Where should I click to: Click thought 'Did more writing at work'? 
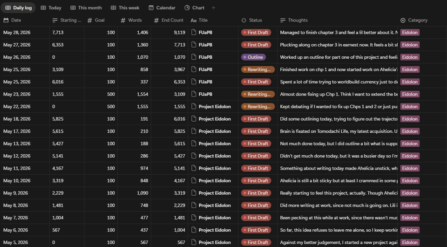[x=338, y=206]
